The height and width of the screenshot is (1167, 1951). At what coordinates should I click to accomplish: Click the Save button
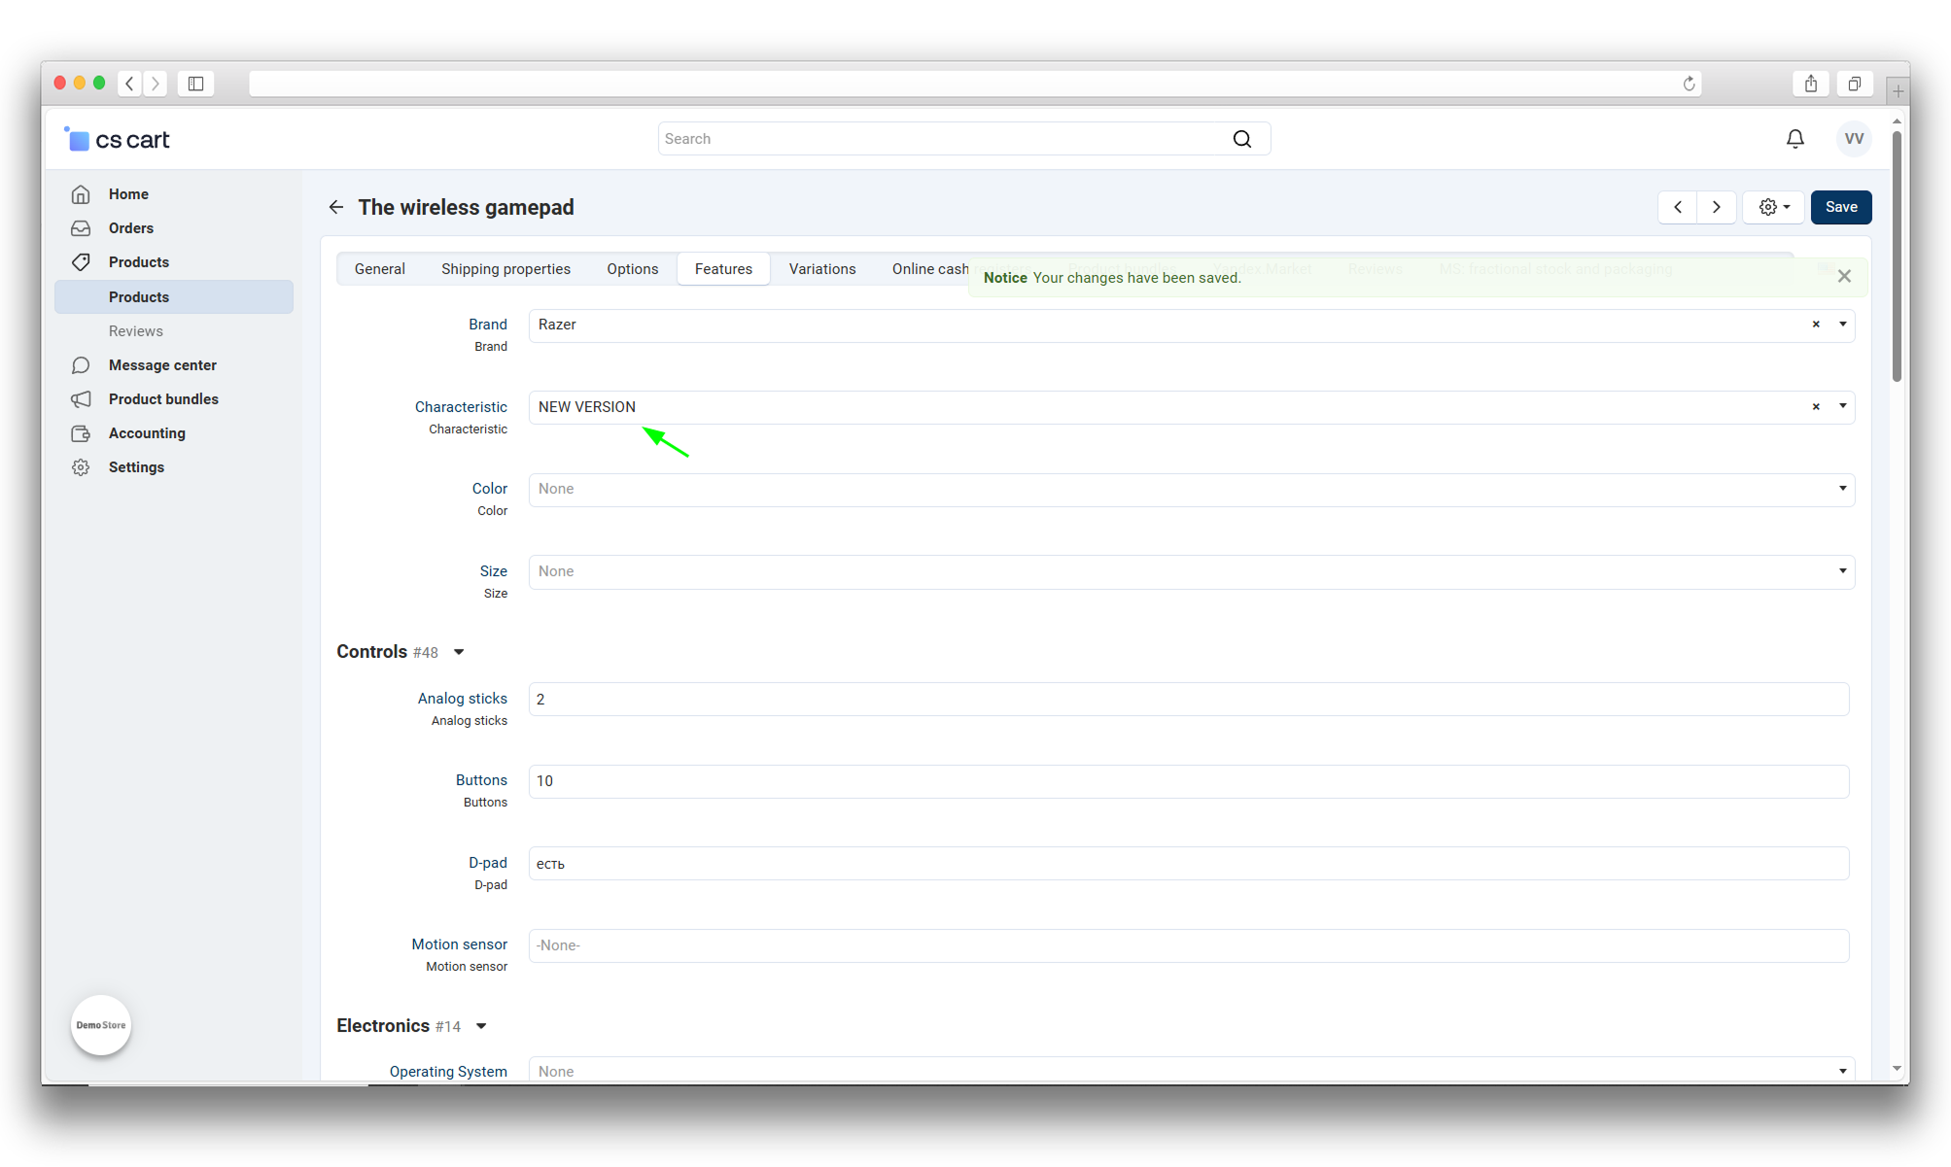point(1840,207)
